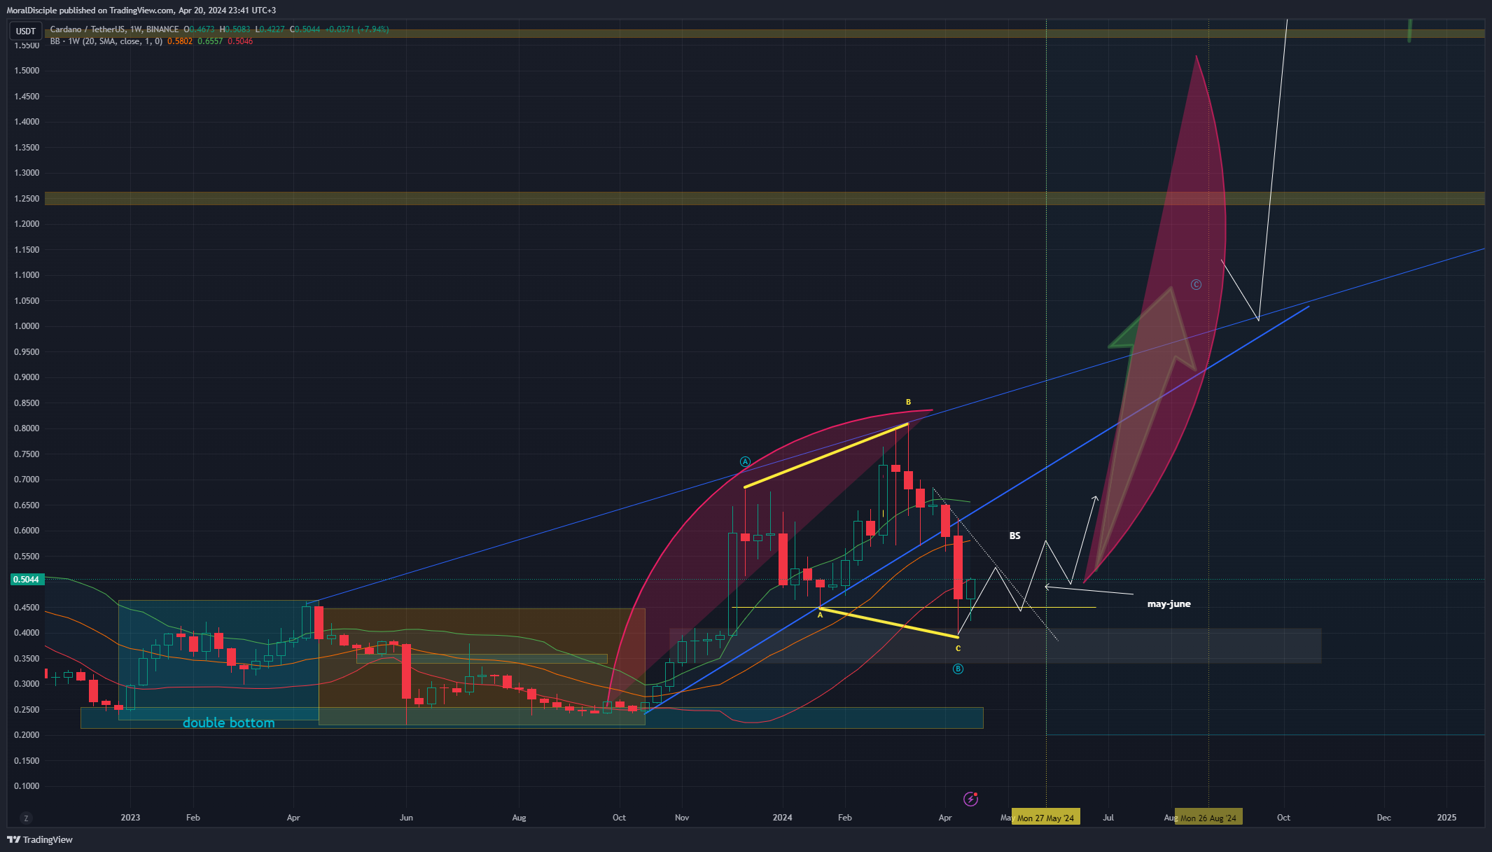Click the 2025 time axis label
This screenshot has height=852, width=1492.
pos(1446,818)
